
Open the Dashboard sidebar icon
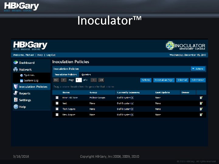pyautogui.click(x=16, y=63)
